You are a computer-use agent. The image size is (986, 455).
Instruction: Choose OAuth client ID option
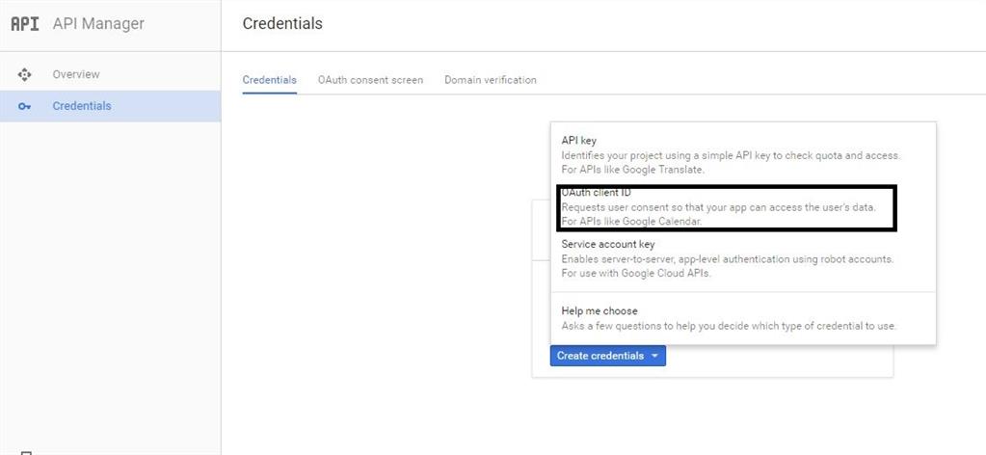tap(743, 207)
